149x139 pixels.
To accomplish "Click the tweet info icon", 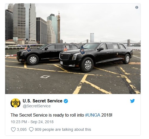I will pos(137,7).
